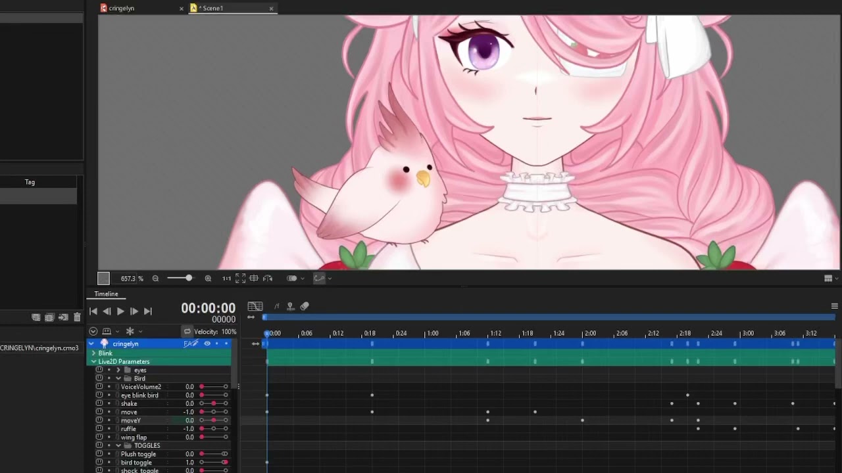This screenshot has width=842, height=473.
Task: Click the italic f icon in the timeline toolbar
Action: coord(277,306)
